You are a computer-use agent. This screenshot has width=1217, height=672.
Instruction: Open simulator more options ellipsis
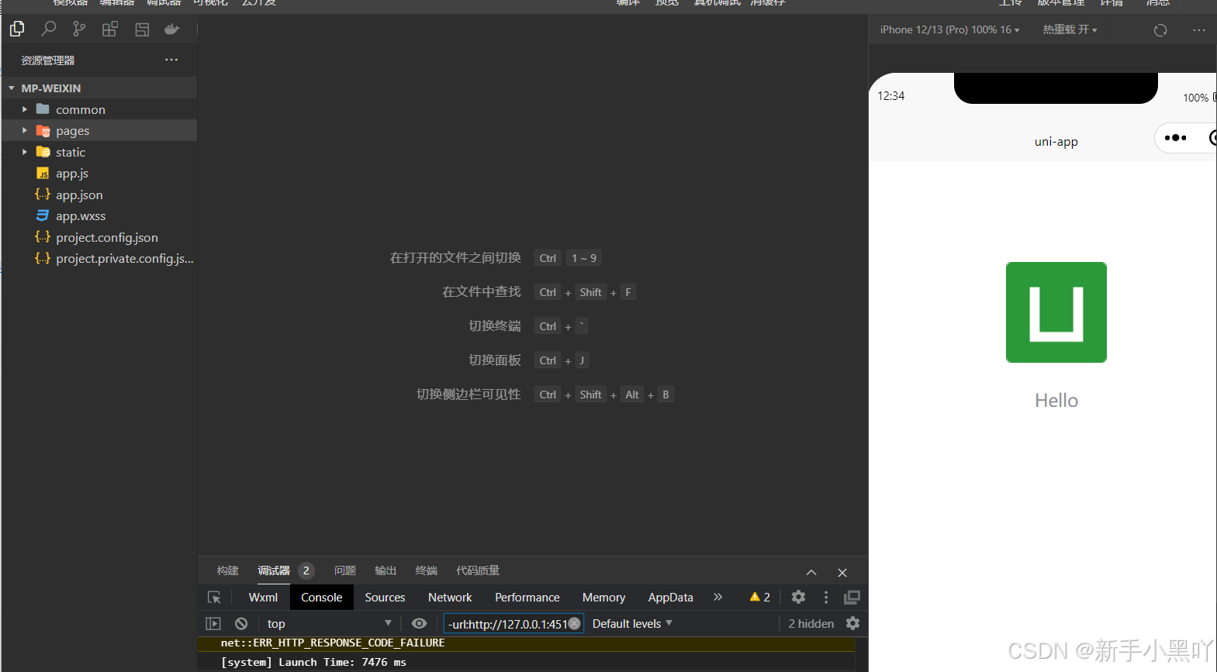tap(1199, 30)
